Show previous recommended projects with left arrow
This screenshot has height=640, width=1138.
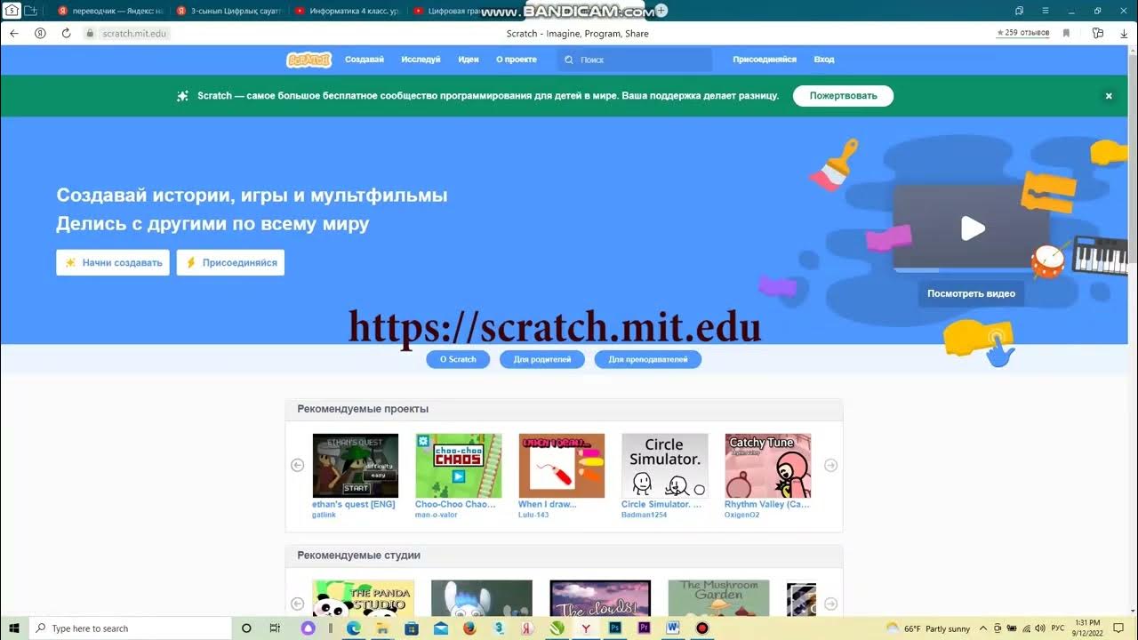tap(297, 465)
